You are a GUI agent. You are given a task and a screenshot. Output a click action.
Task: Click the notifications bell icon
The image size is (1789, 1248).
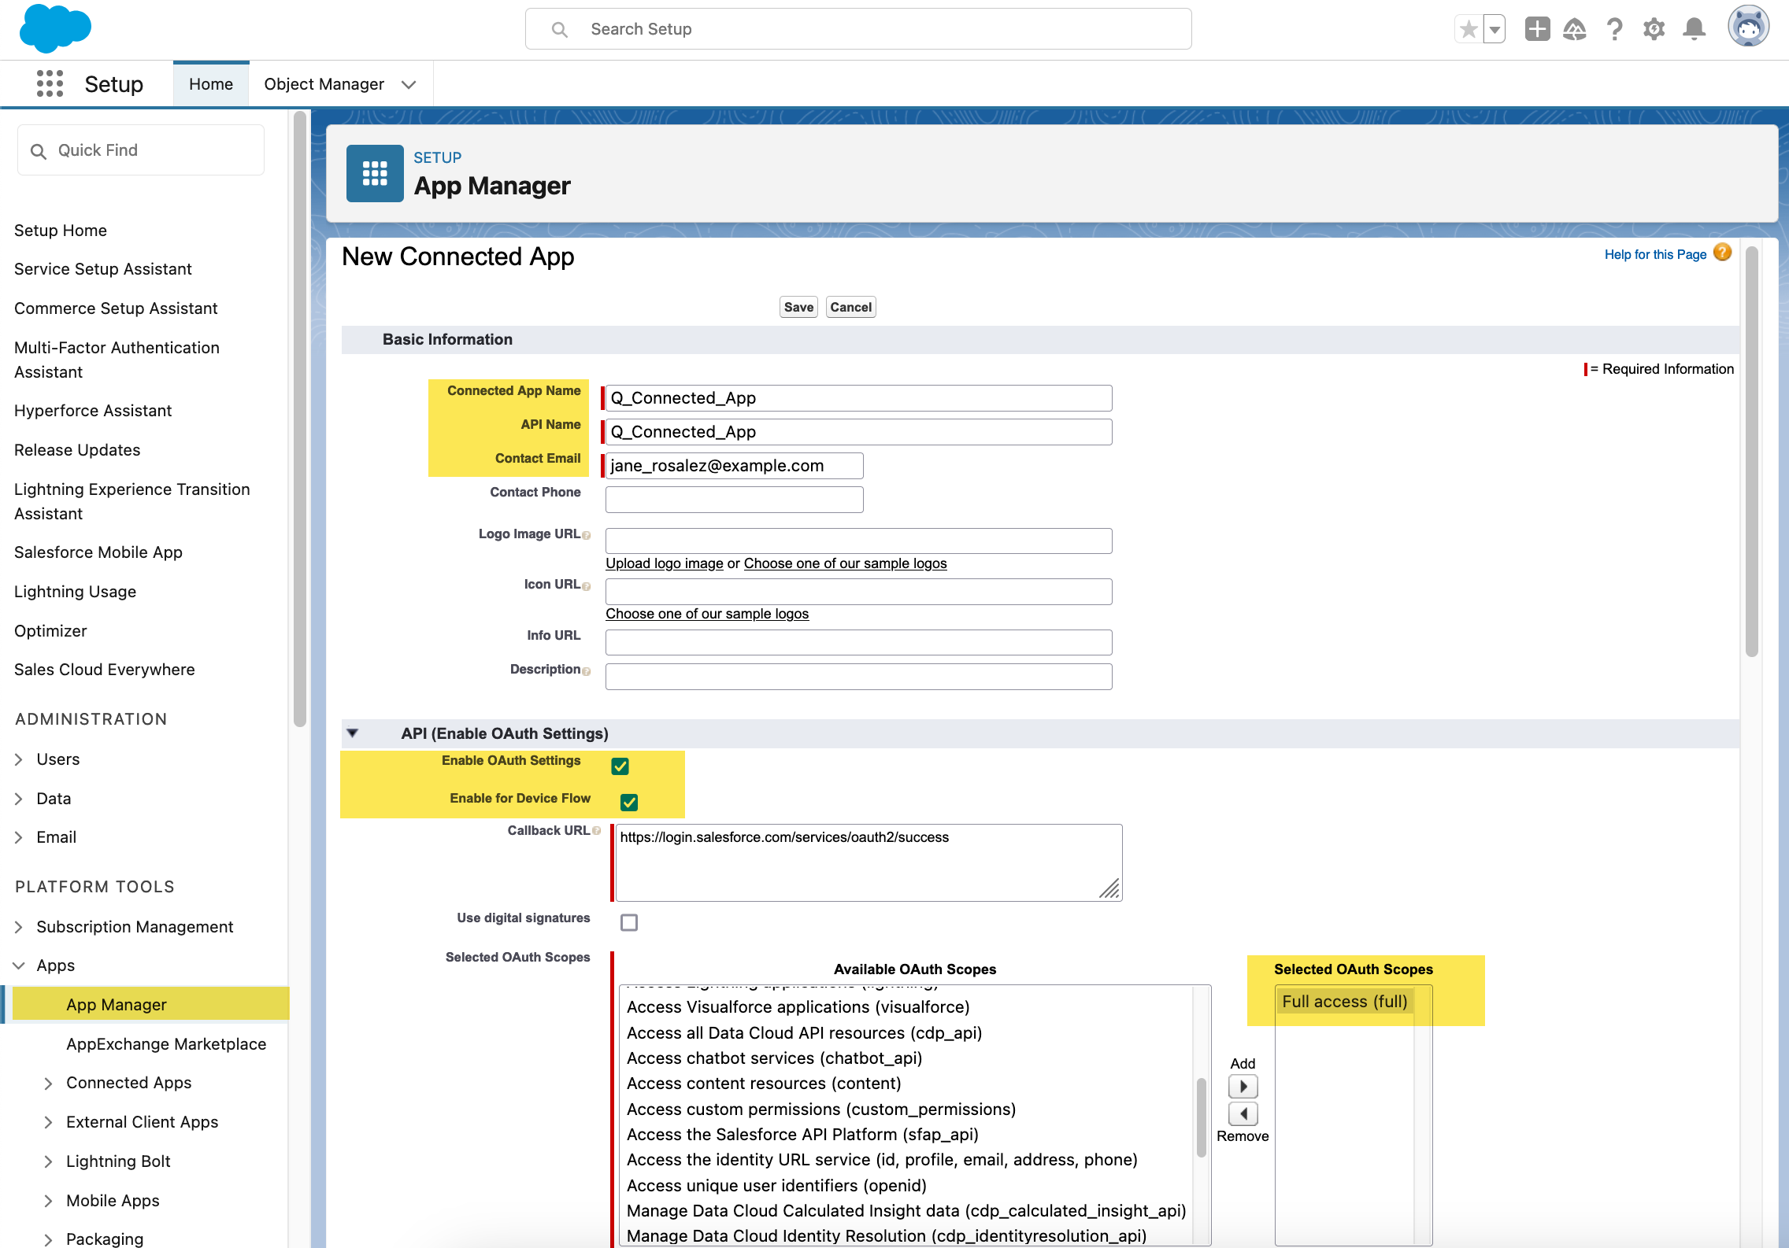pos(1693,28)
